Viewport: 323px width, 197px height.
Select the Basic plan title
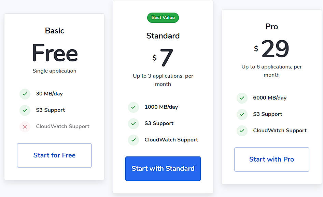[x=54, y=30]
